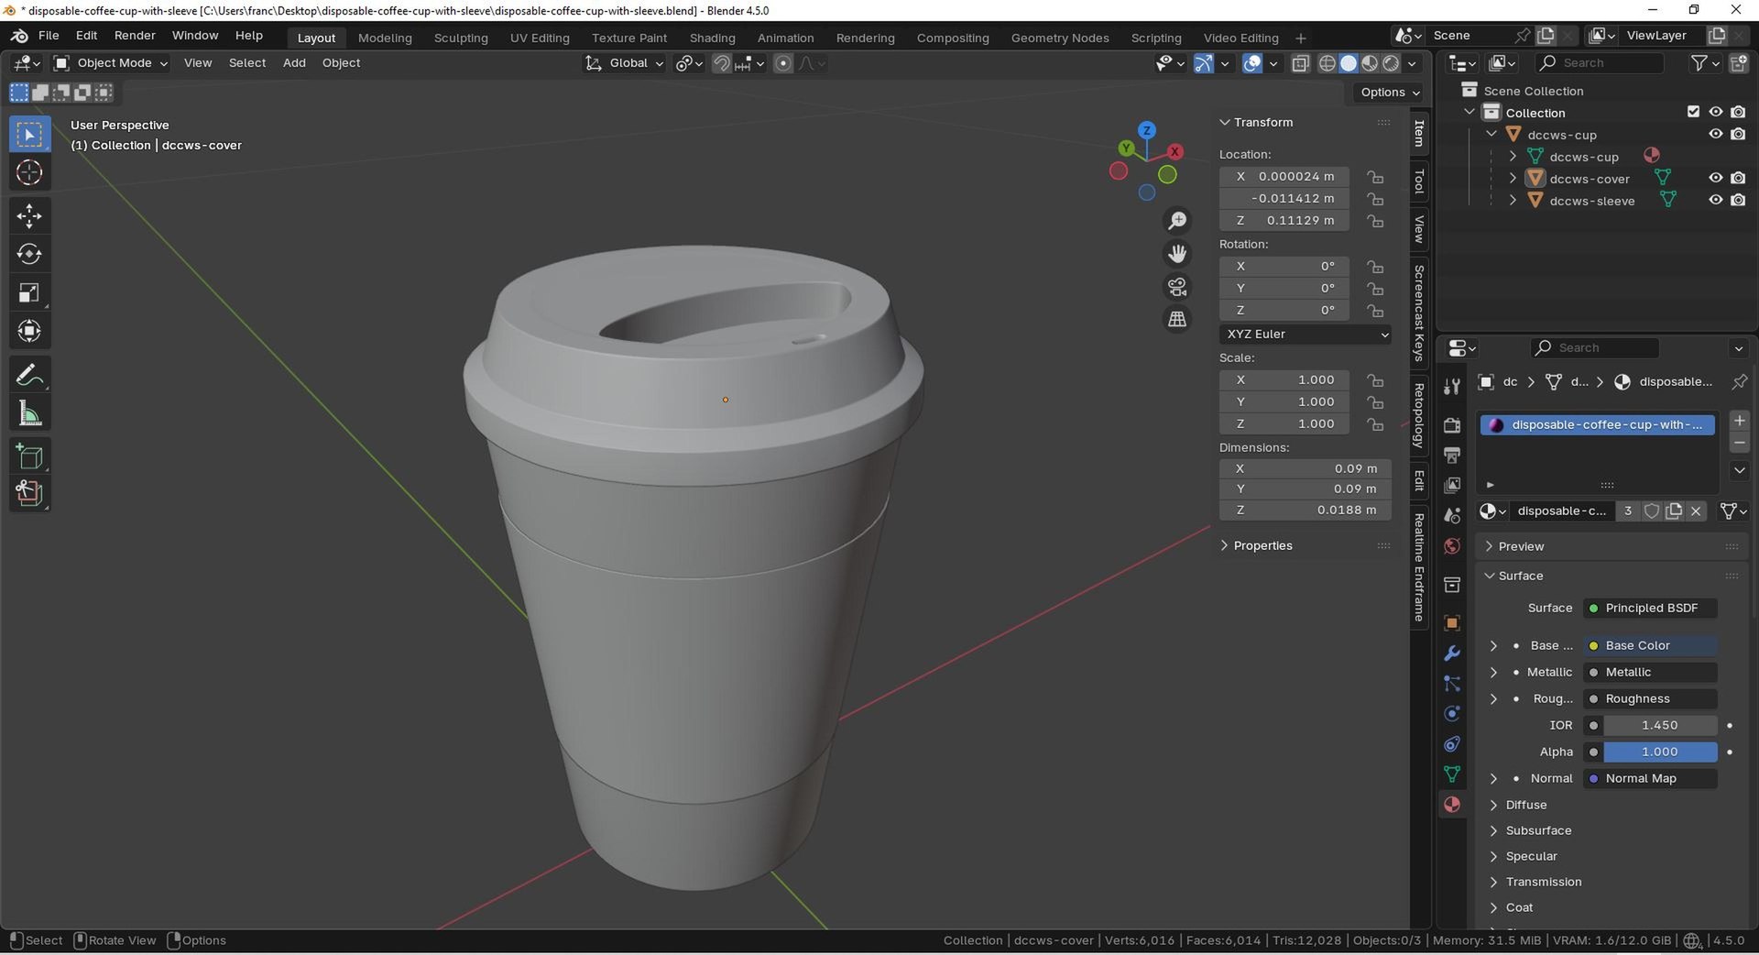Image resolution: width=1759 pixels, height=955 pixels.
Task: Click the Base Color link button
Action: (1650, 646)
